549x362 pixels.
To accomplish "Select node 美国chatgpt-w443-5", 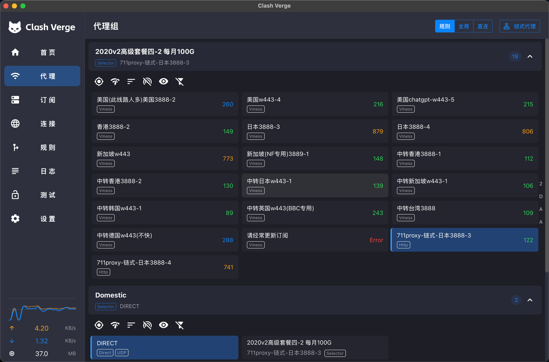I will [x=465, y=104].
